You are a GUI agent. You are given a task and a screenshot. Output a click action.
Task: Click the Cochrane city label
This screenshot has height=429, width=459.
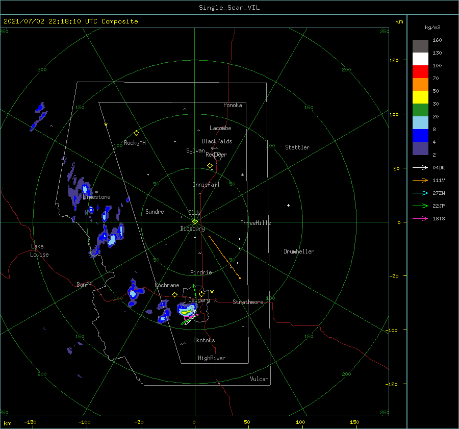click(x=167, y=285)
